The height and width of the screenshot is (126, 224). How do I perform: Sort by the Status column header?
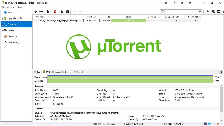coord(129,17)
